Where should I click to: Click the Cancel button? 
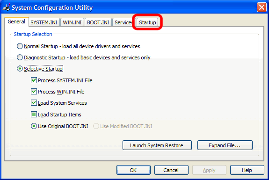pos(171,170)
